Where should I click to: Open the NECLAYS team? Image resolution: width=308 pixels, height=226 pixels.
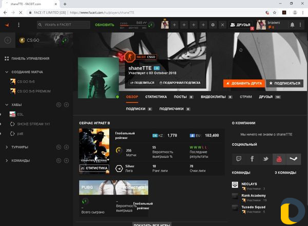click(x=249, y=184)
